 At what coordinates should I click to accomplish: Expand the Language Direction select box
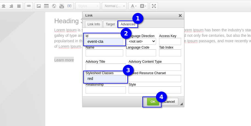[x=142, y=41]
